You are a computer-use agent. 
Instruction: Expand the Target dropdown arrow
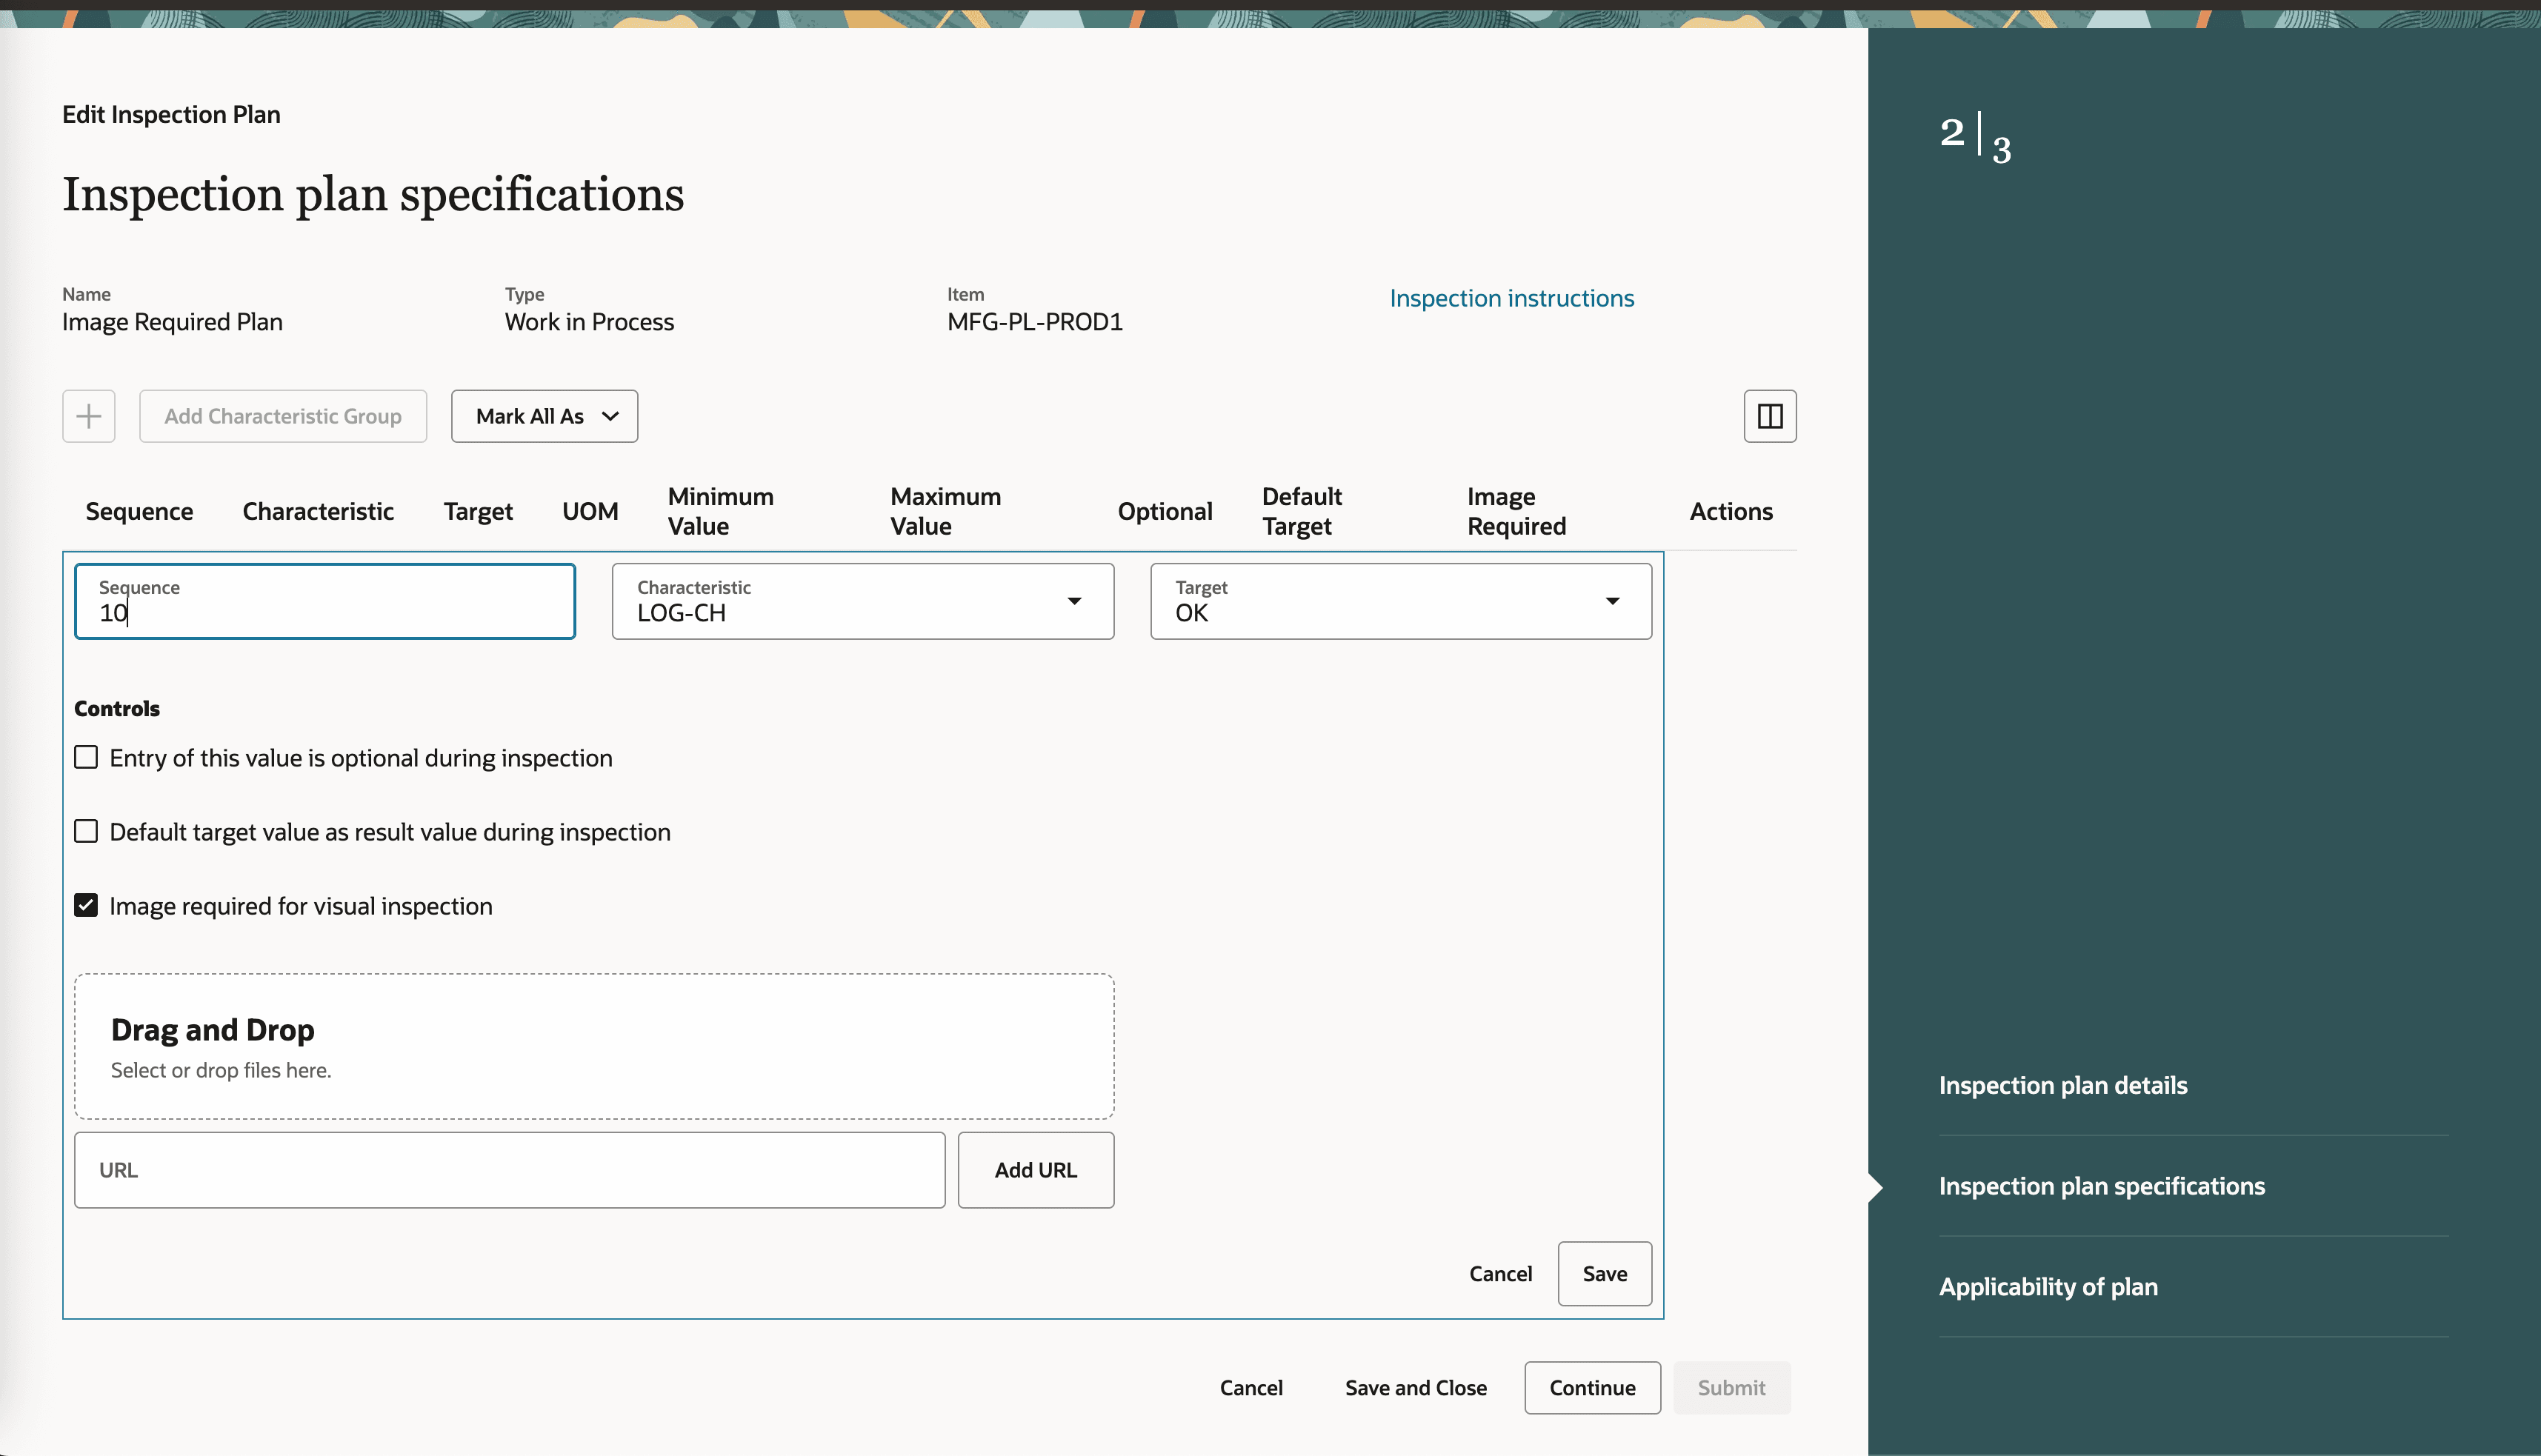[x=1612, y=601]
